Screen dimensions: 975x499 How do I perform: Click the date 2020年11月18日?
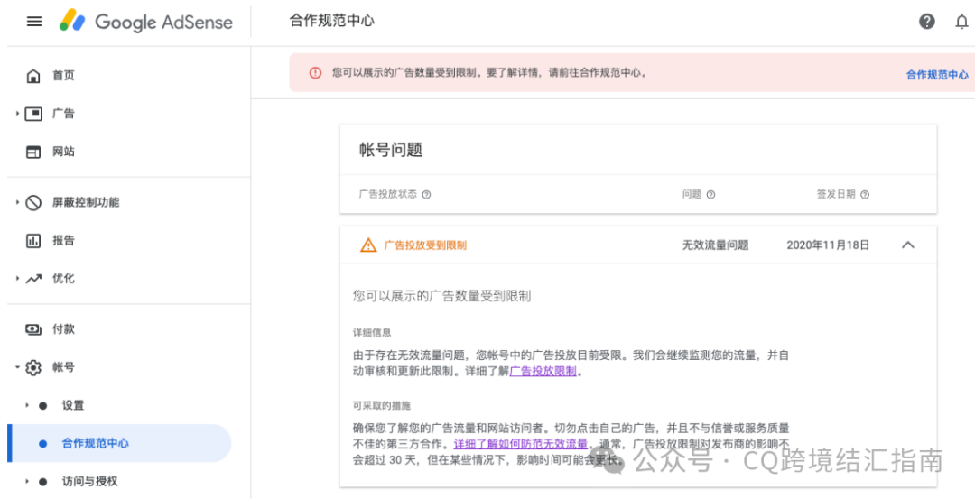pyautogui.click(x=828, y=245)
